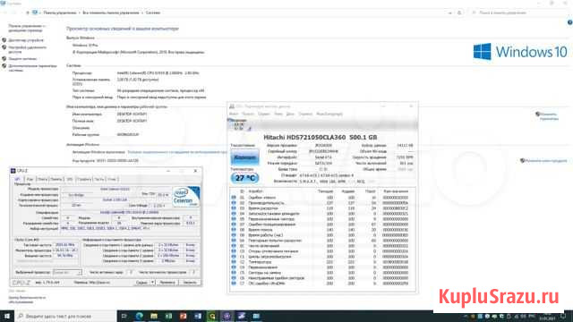Click the Back arrow in System window
This screenshot has height=322, width=573.
coord(5,13)
